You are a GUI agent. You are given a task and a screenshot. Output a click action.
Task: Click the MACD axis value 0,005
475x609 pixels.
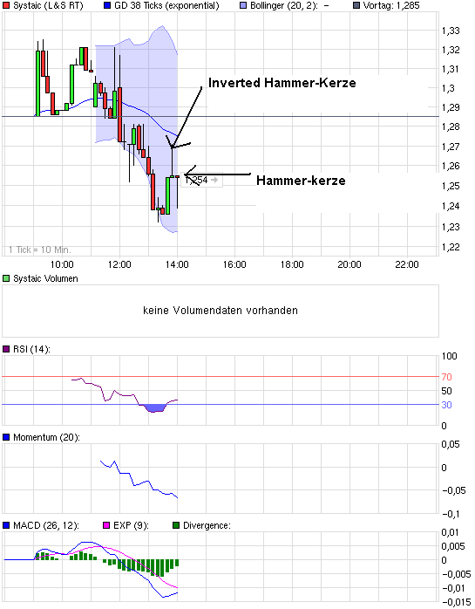[x=453, y=546]
